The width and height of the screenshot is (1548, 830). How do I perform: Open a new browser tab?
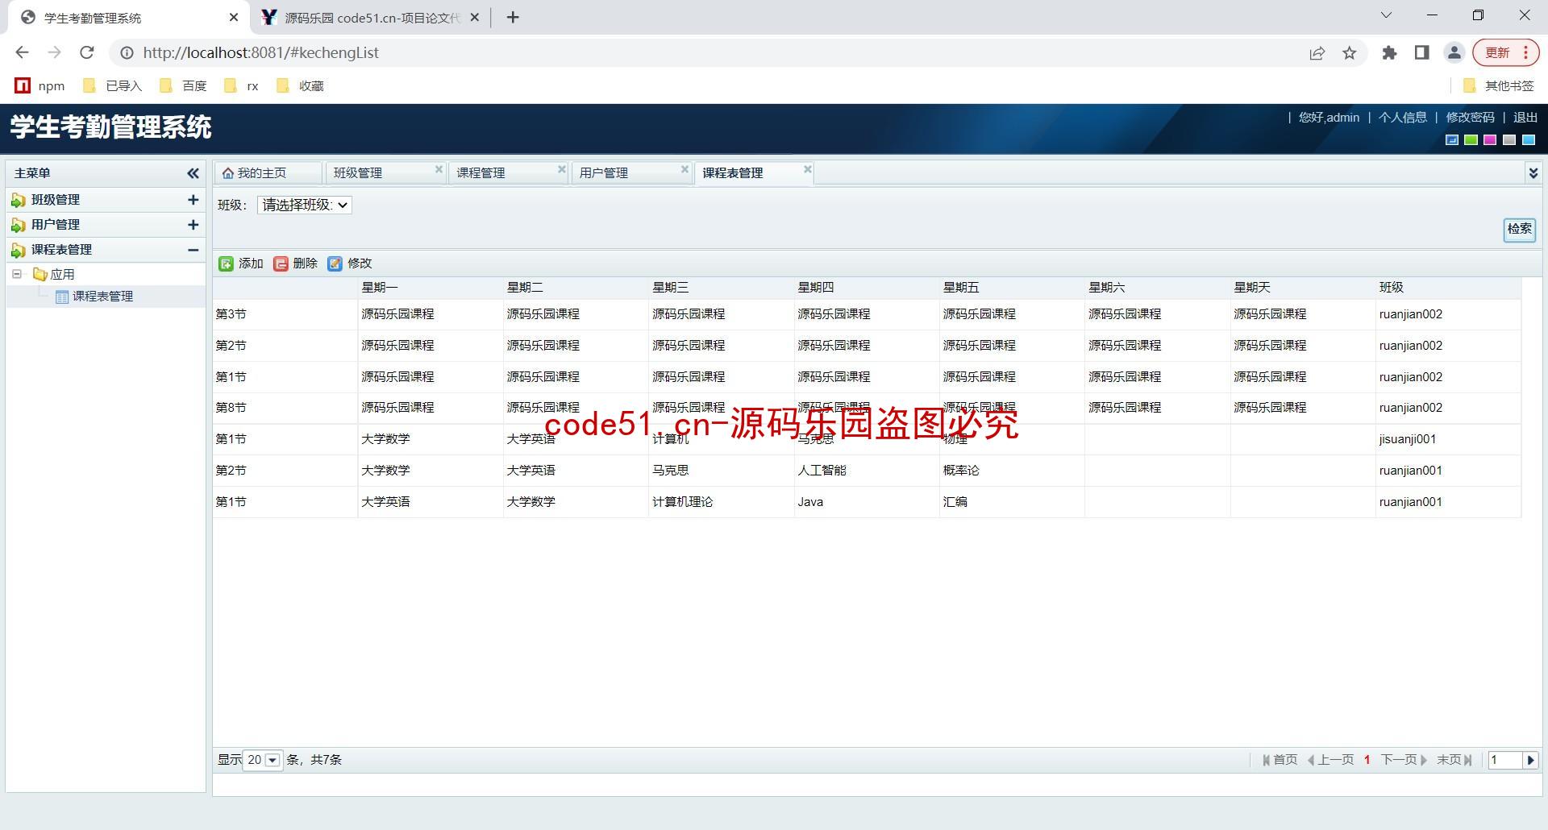tap(513, 17)
